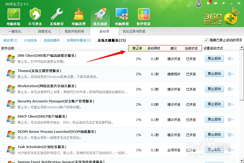This screenshot has height=163, width=244.
Task: Expand gear dropdown for Workstation row
Action: [231, 89]
